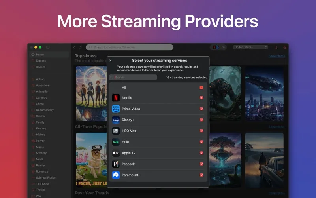Image resolution: width=316 pixels, height=198 pixels.
Task: Uncheck the Hulu checkbox
Action: coord(201,142)
